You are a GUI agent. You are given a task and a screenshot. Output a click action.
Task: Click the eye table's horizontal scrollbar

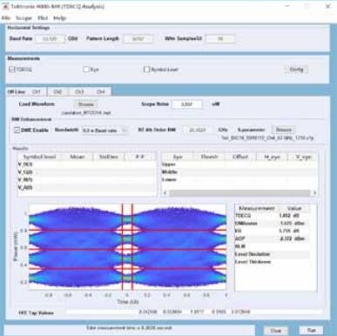(x=239, y=193)
